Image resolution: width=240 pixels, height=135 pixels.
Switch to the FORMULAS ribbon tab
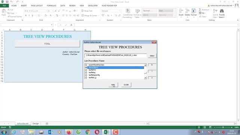click(51, 6)
